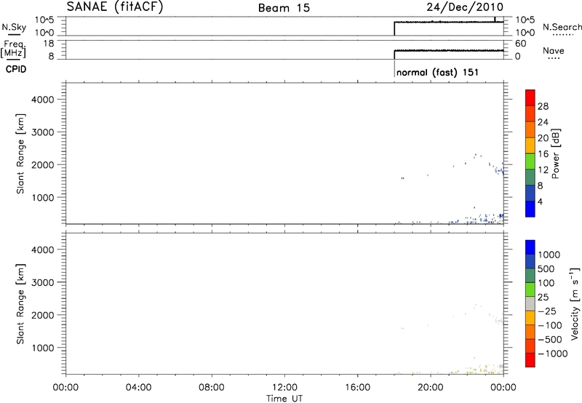Click the date label "24/Dec/2010"
582x403 pixels.
point(465,7)
